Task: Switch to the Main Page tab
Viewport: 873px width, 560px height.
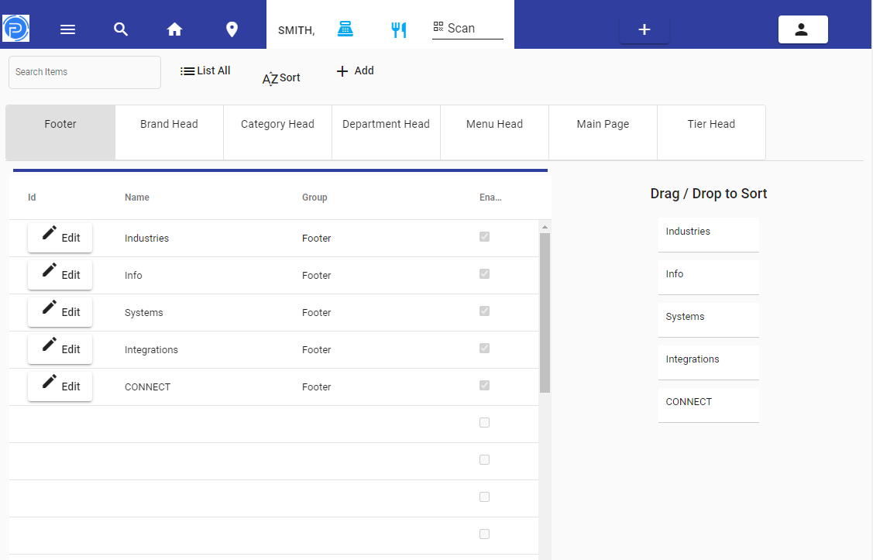Action: [x=603, y=132]
